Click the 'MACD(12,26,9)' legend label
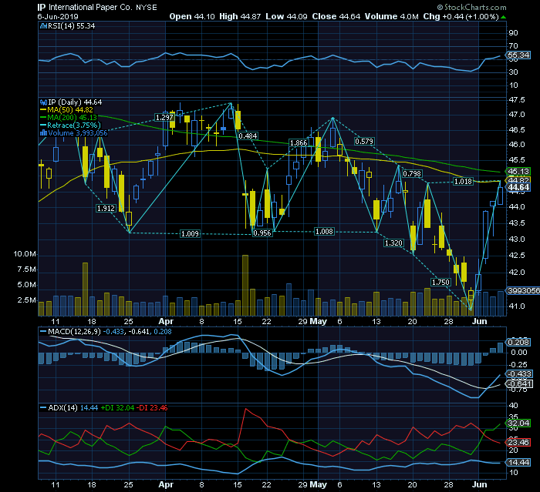Image resolution: width=540 pixels, height=492 pixels. pos(74,332)
